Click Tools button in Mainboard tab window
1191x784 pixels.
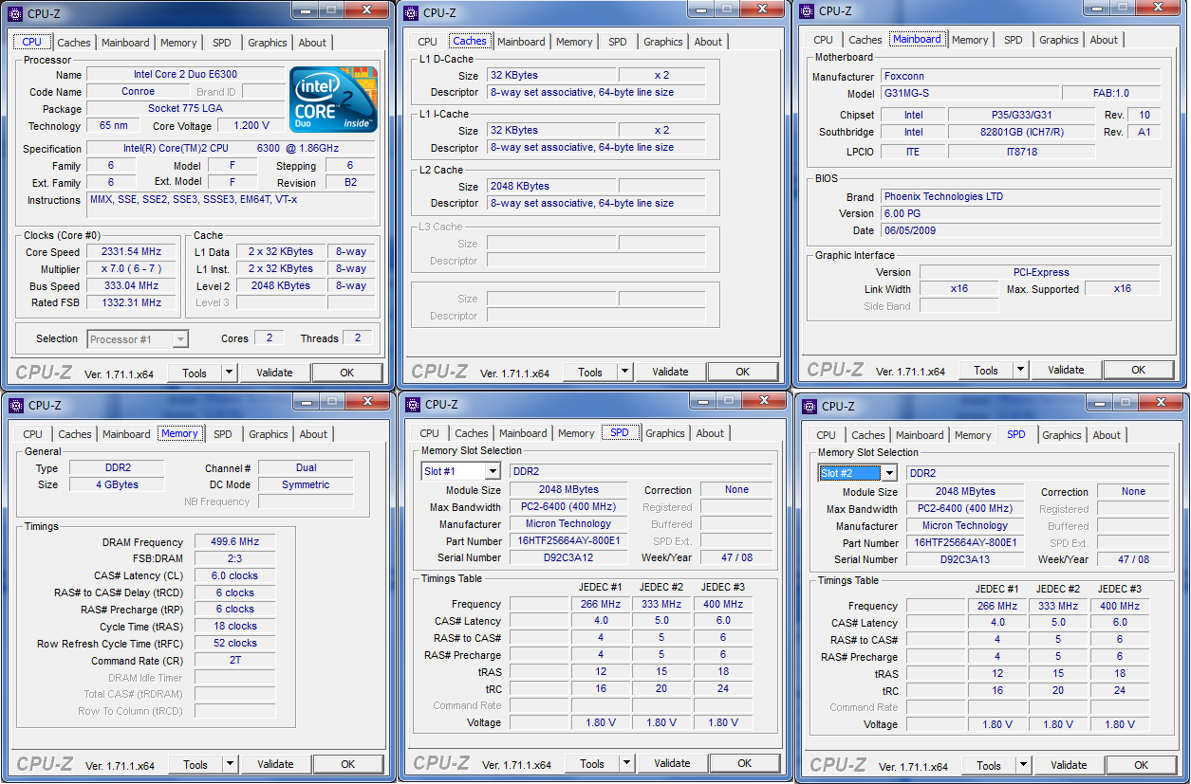click(986, 370)
